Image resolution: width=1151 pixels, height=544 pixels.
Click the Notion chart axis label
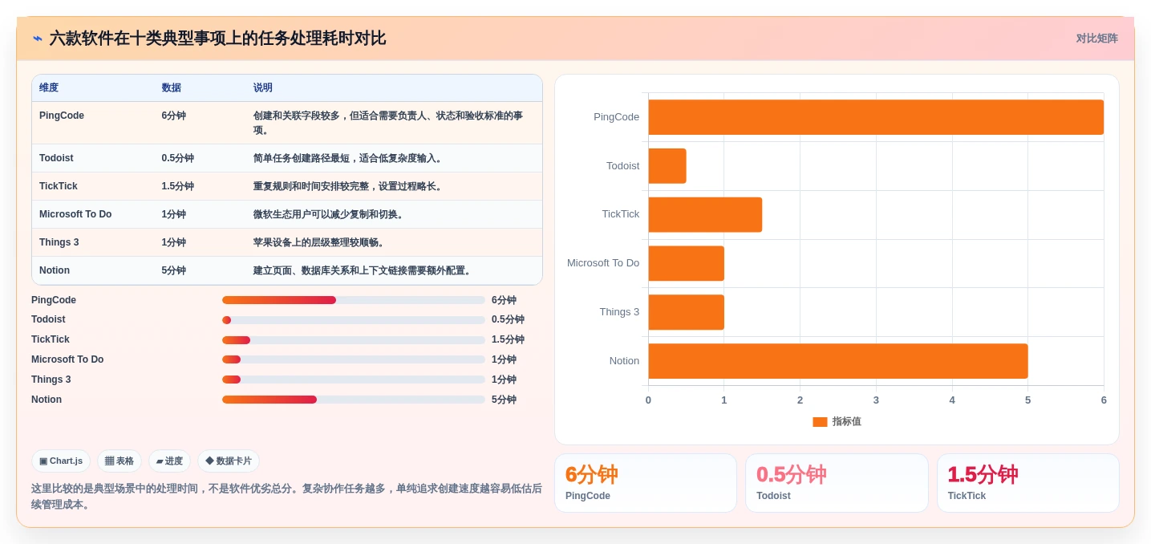pyautogui.click(x=624, y=361)
